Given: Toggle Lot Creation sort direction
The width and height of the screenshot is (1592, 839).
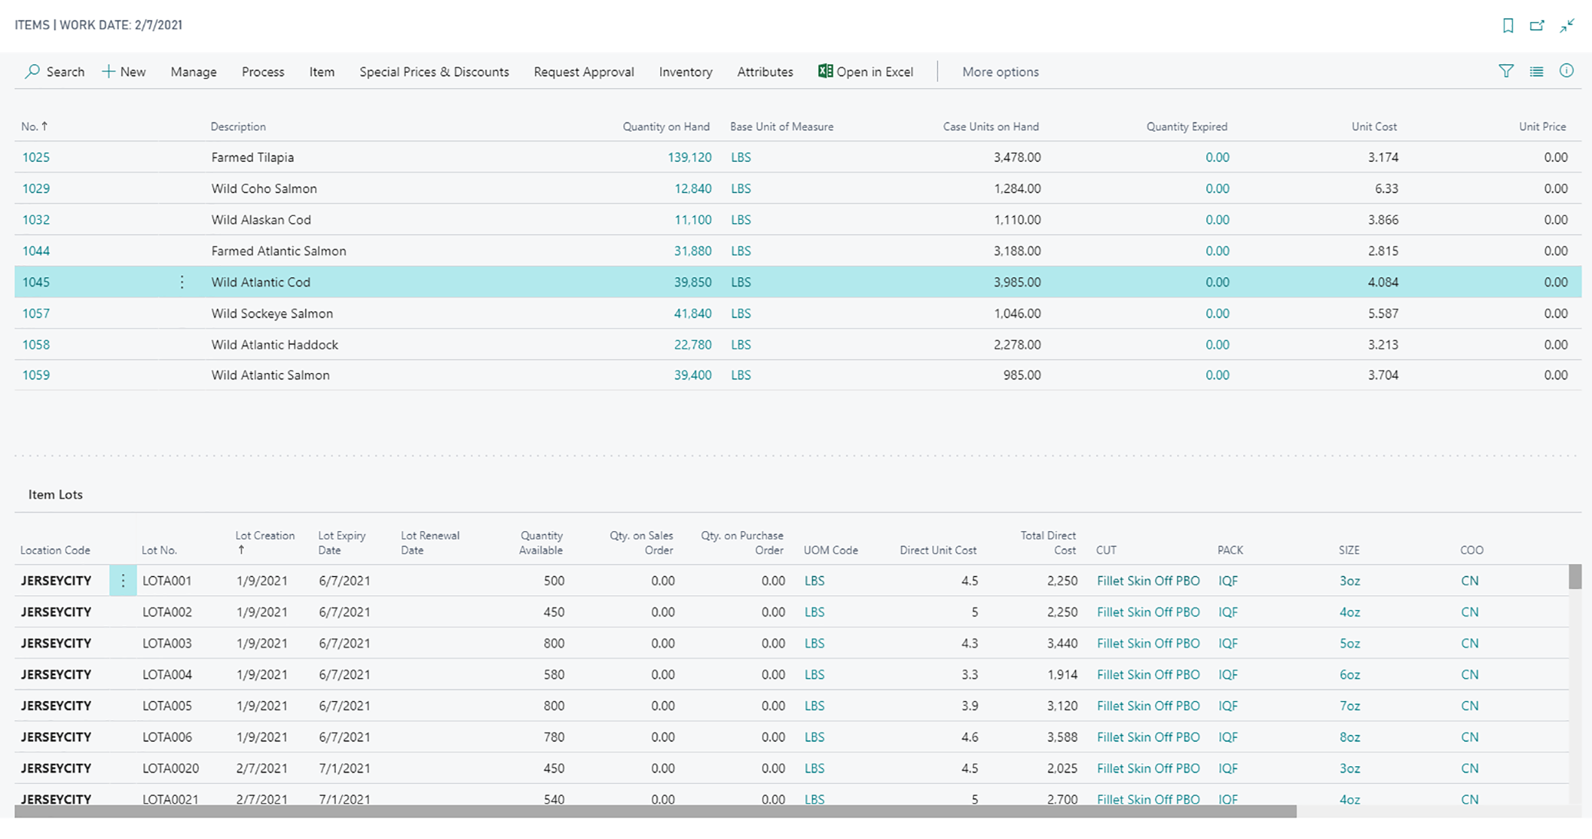Looking at the screenshot, I should (265, 542).
